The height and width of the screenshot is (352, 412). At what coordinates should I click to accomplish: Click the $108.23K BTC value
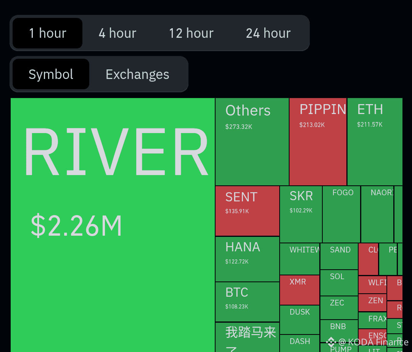click(237, 307)
